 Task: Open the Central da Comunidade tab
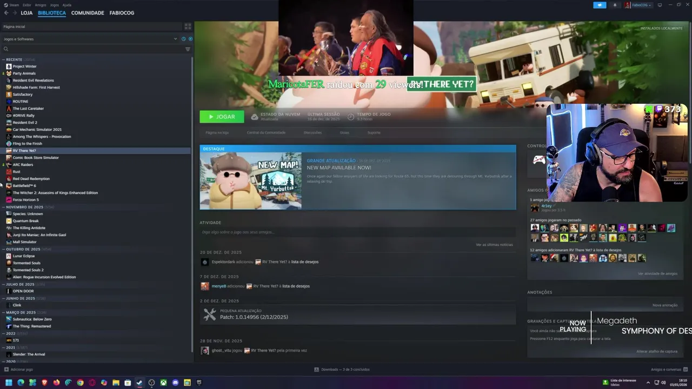point(266,132)
